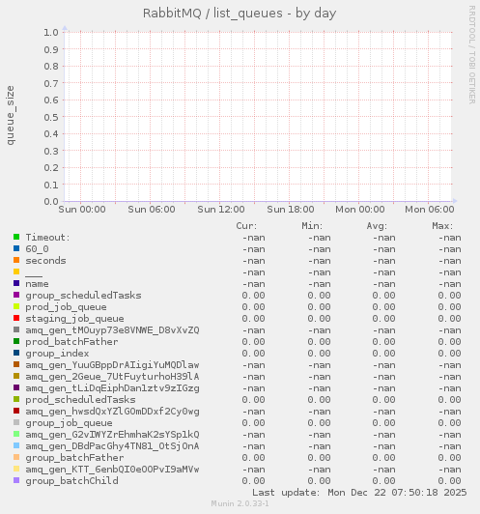Click the group_job_queue legend label
The image size is (480, 514).
[x=70, y=423]
